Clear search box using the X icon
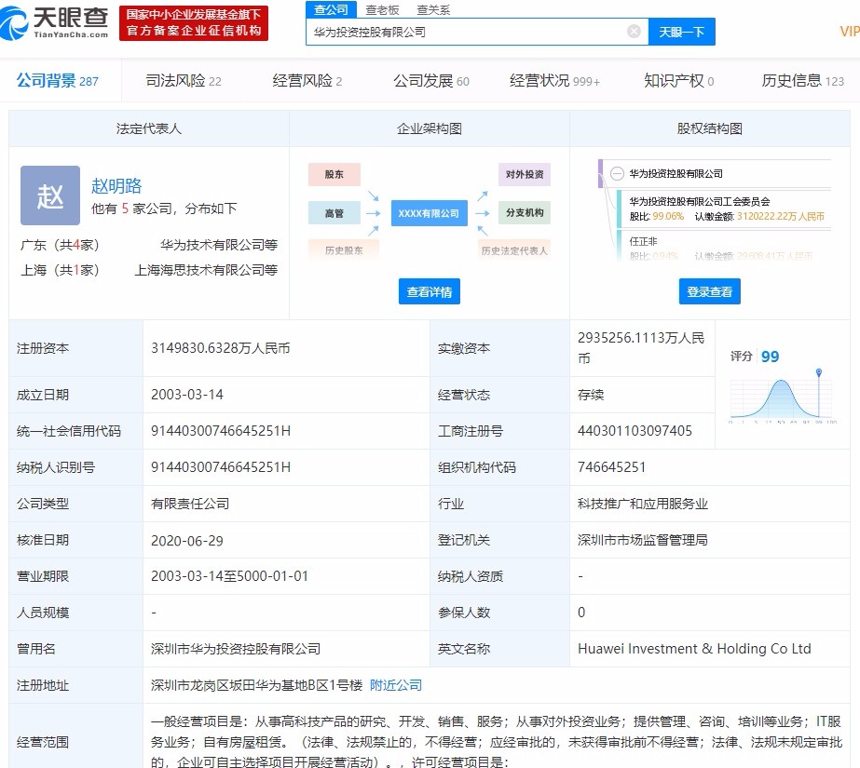Screen dimensions: 860x768 tap(635, 31)
